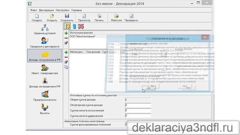The image size is (240, 135).
Task: Open Инвест. товарищества section
Action: (45, 69)
